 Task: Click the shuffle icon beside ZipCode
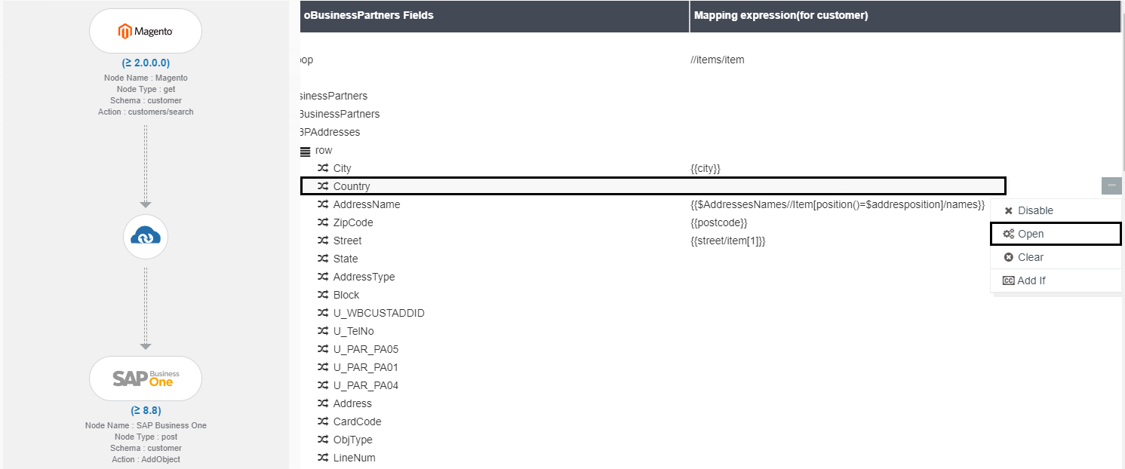323,222
